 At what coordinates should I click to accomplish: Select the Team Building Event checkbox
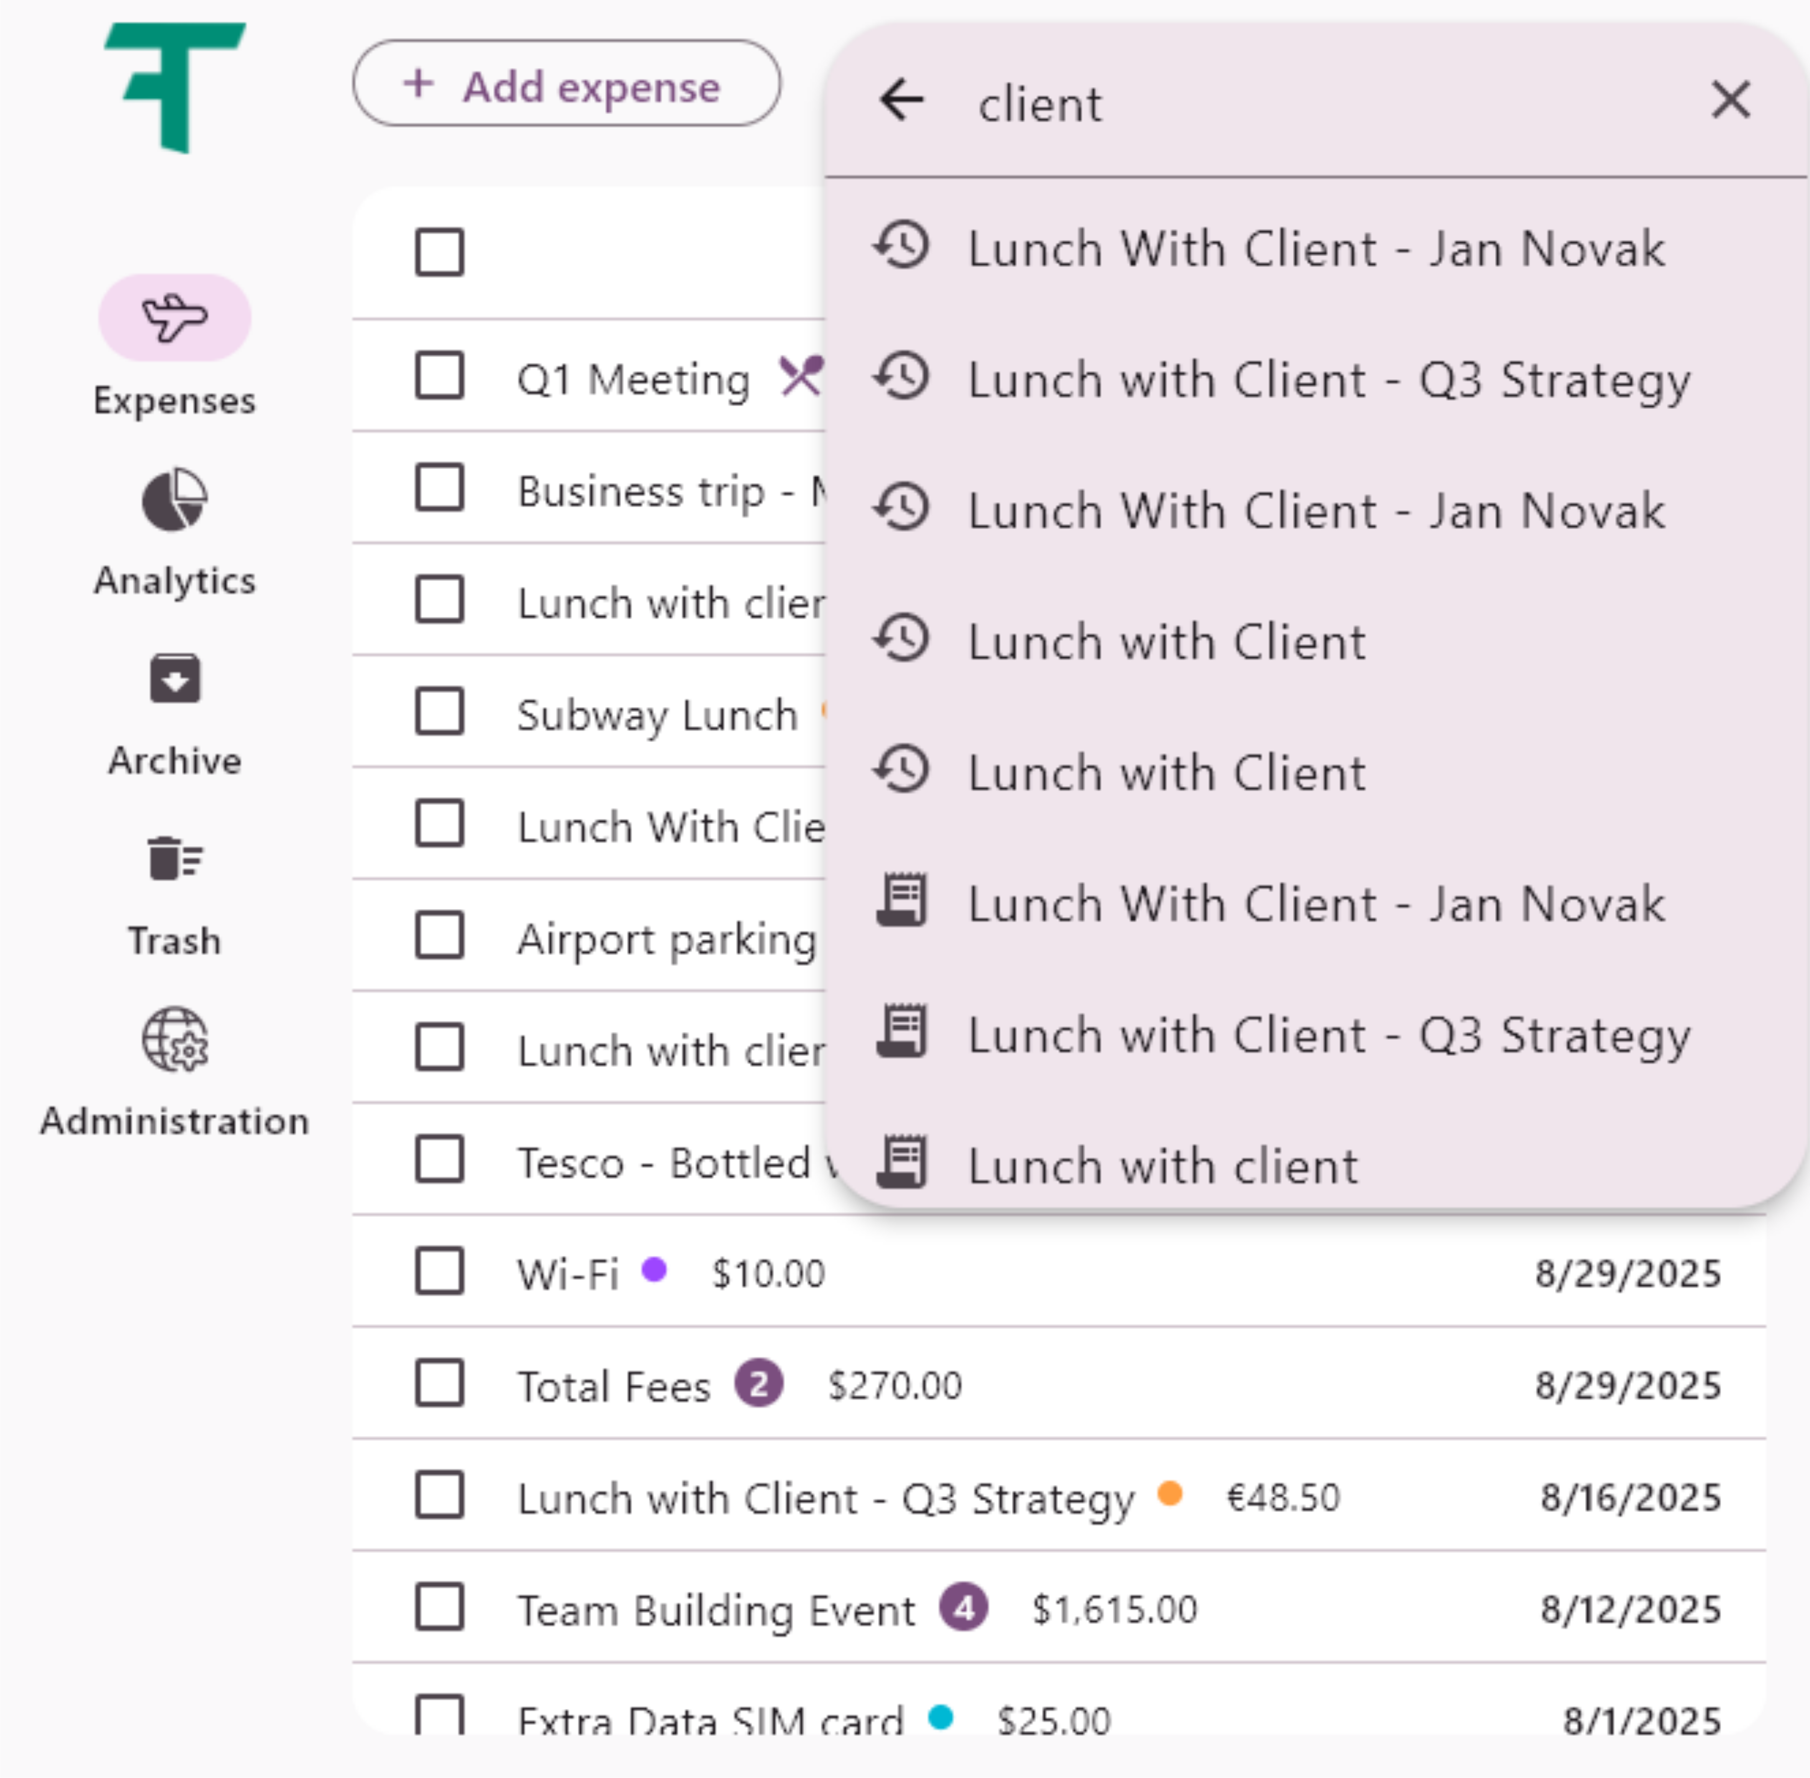[439, 1607]
